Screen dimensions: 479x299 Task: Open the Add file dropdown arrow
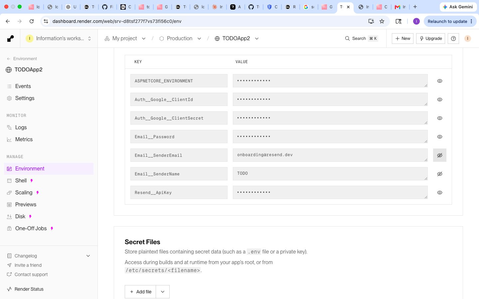pyautogui.click(x=163, y=292)
